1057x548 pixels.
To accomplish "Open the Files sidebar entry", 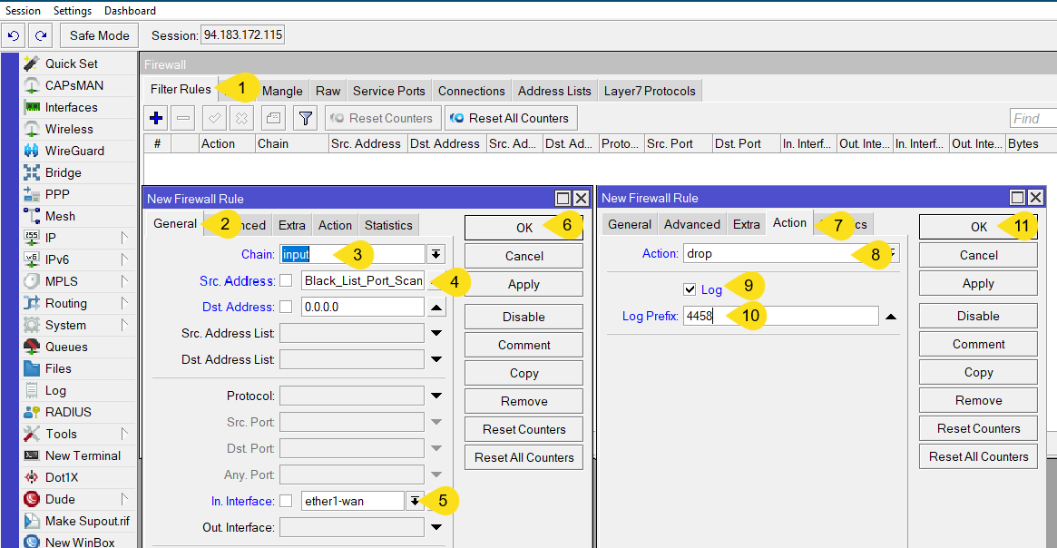I will (58, 368).
